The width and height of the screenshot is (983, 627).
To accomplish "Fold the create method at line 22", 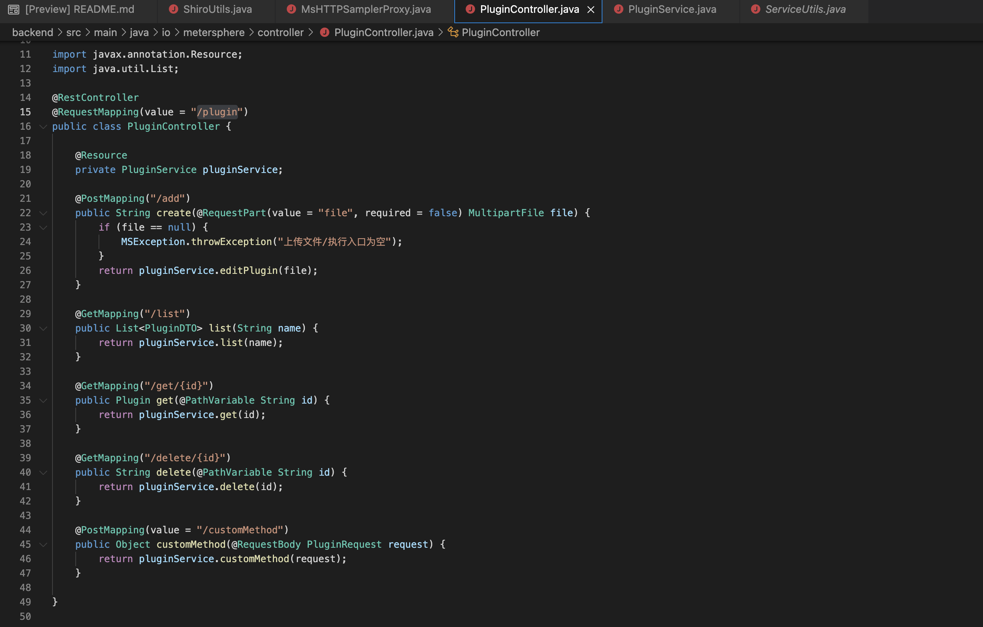I will coord(43,213).
